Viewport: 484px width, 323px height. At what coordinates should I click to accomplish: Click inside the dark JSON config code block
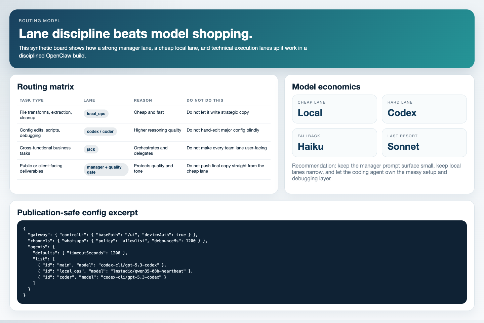point(242,262)
